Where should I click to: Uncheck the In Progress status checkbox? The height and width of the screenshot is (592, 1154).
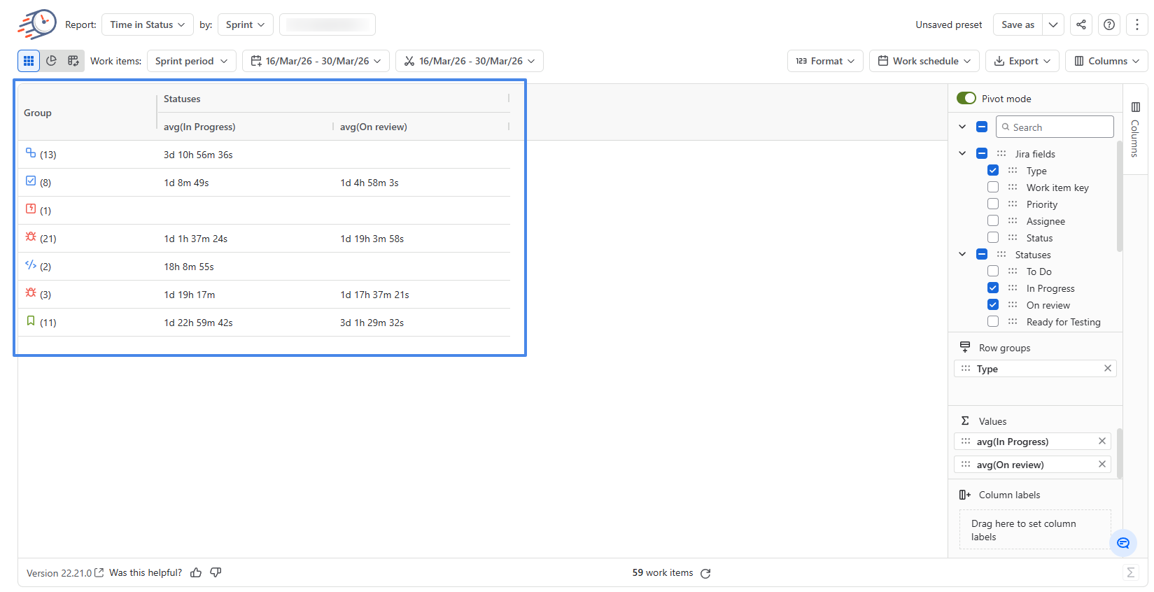tap(993, 288)
